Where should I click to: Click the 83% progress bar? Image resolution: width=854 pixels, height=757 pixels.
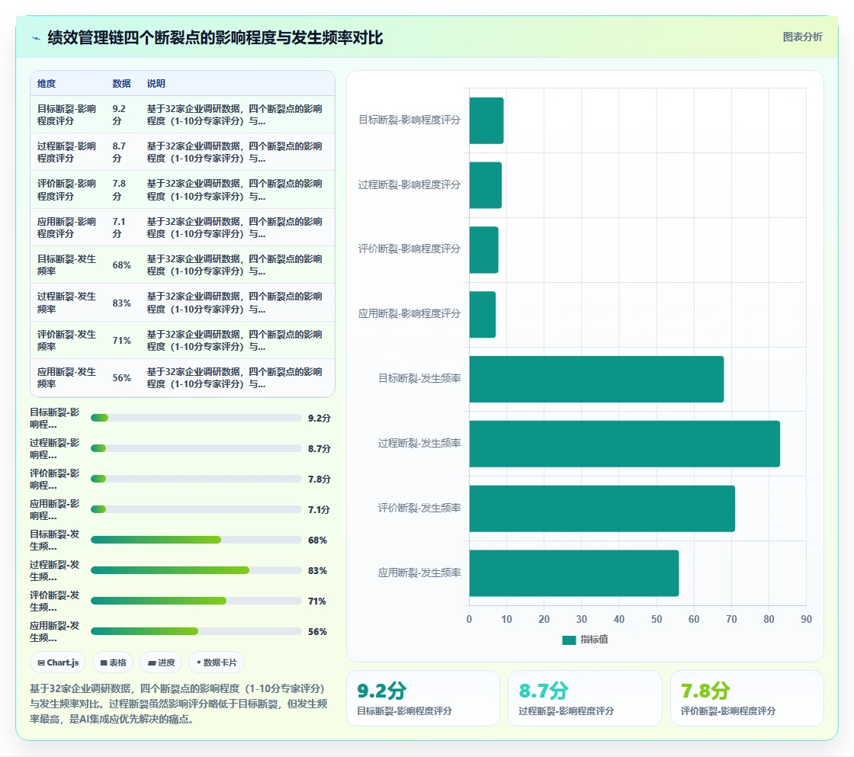[196, 570]
